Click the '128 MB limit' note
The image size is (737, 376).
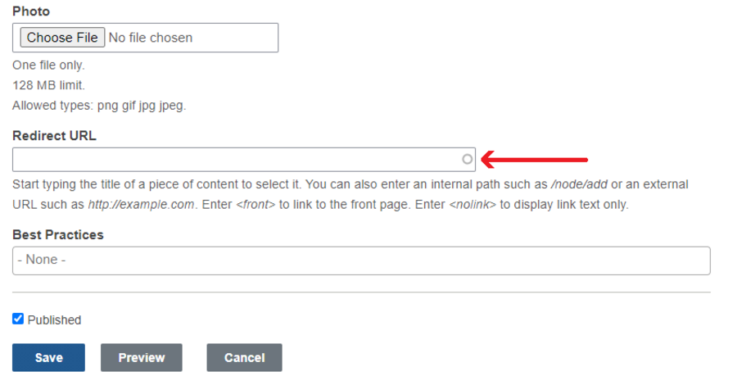pos(48,85)
